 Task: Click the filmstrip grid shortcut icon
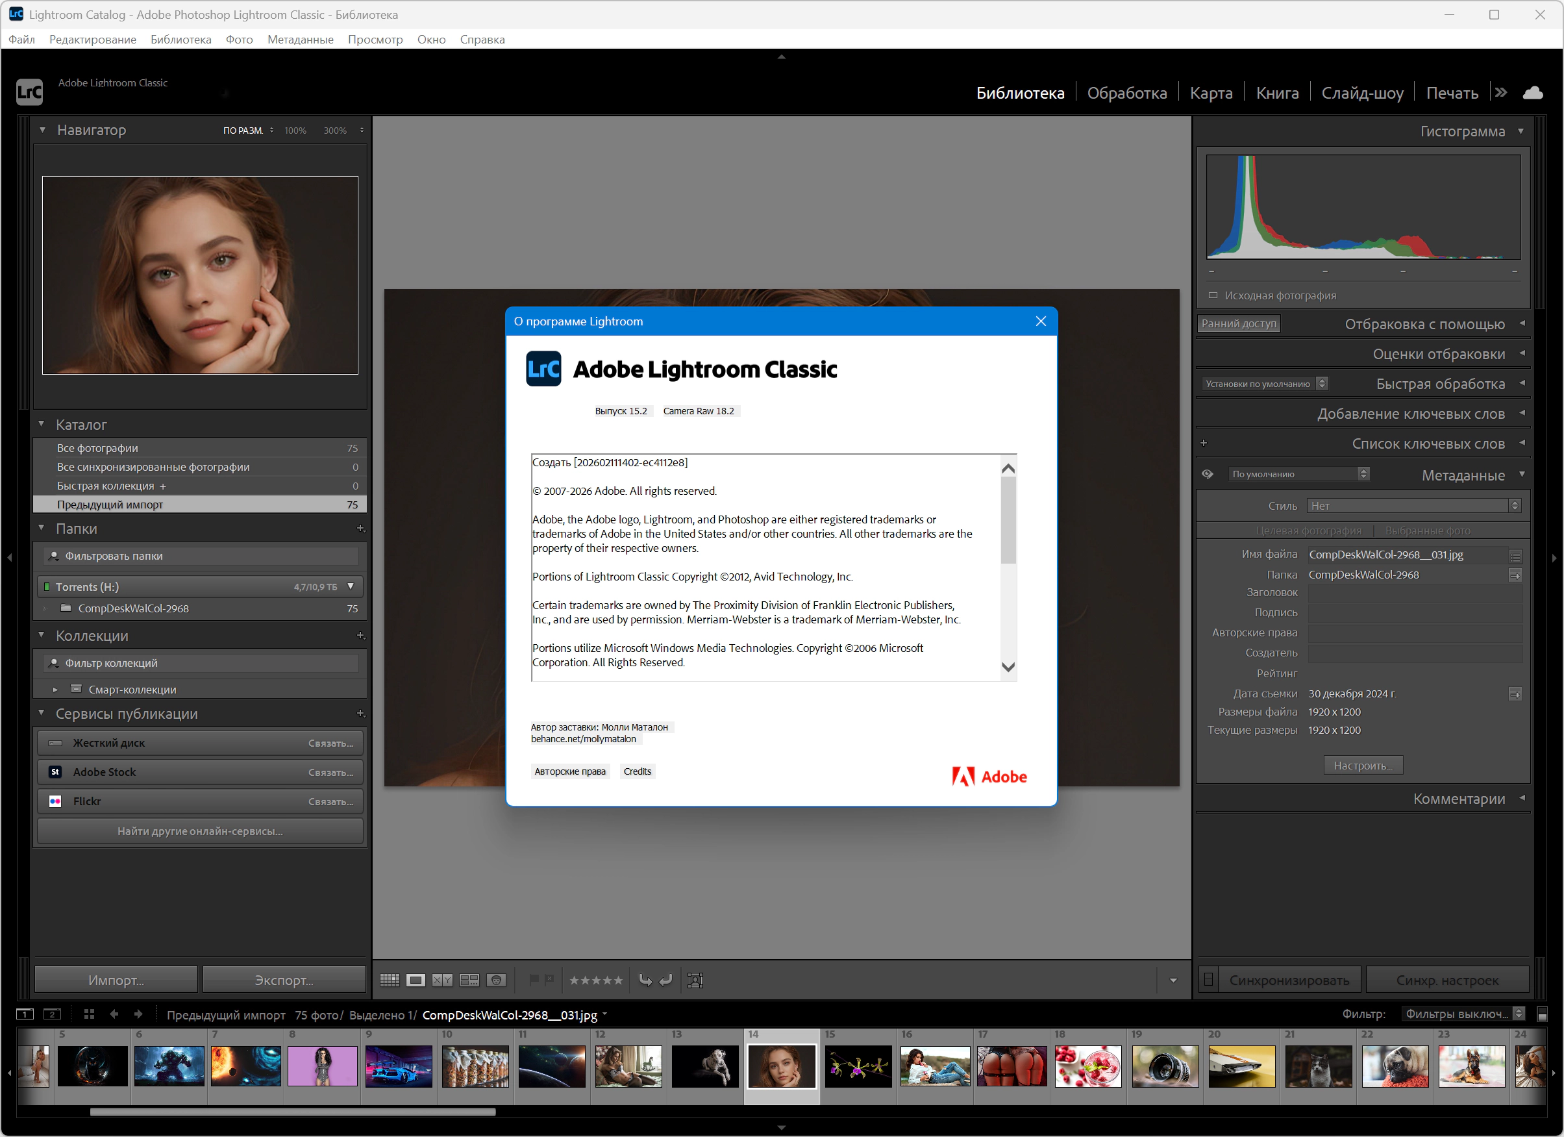tap(89, 1014)
